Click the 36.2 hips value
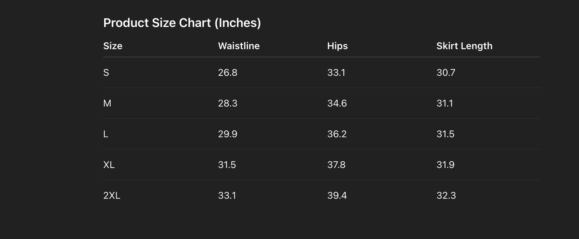 tap(337, 134)
